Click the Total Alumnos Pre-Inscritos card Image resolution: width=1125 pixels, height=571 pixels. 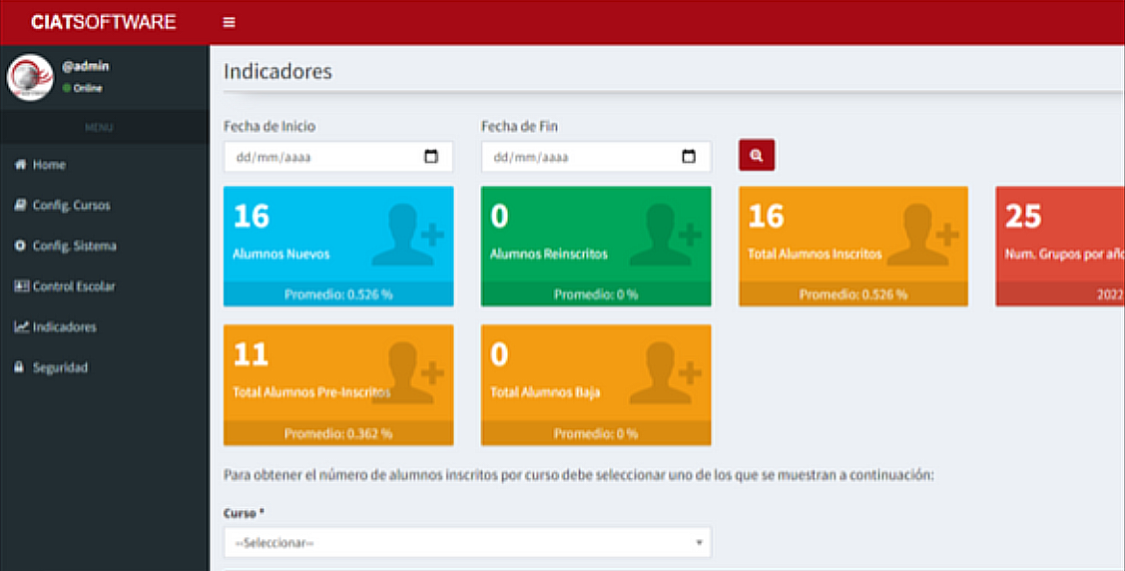coord(337,384)
